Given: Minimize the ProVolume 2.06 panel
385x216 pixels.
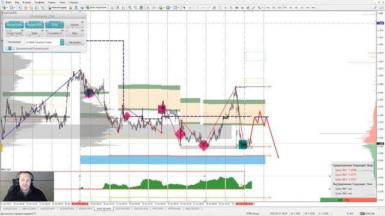Looking at the screenshot, I should [x=84, y=17].
